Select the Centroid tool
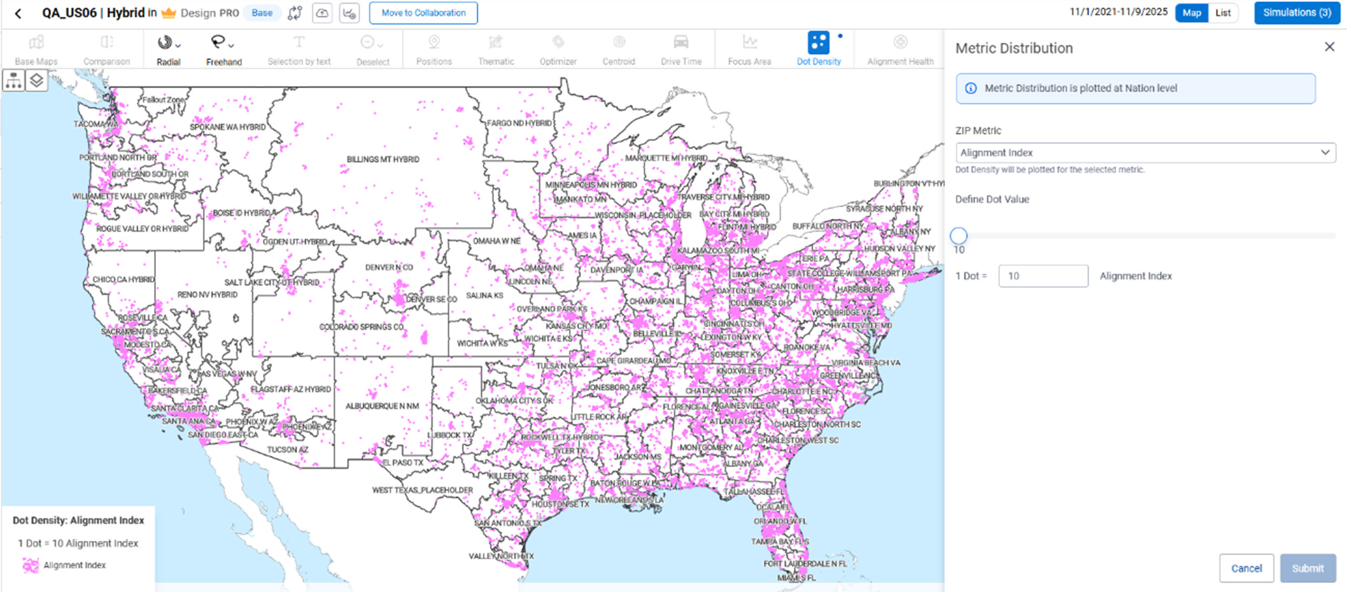 (619, 48)
